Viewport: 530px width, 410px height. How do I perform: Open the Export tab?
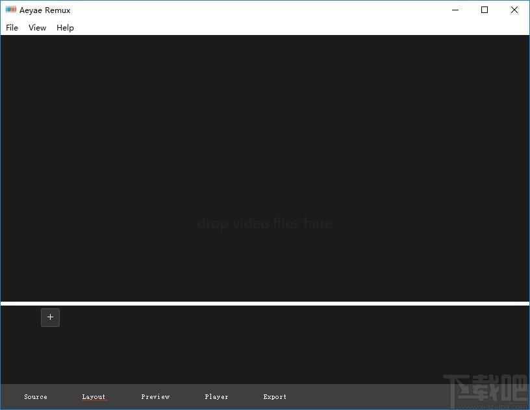point(275,397)
